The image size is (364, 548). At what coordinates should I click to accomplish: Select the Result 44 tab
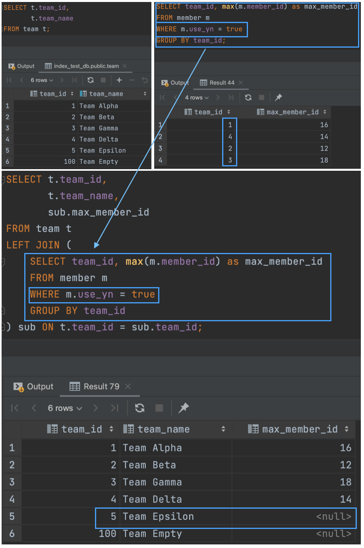[x=217, y=83]
